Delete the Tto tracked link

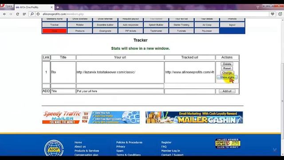227,64
